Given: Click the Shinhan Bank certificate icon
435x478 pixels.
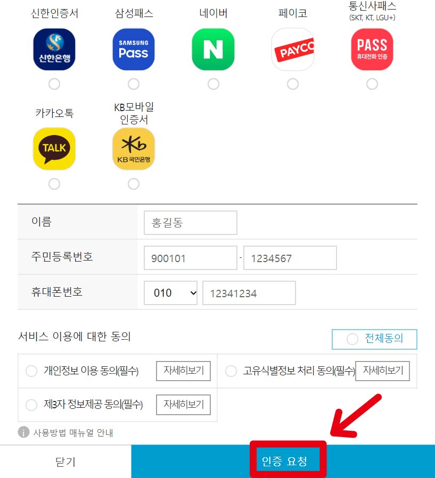Looking at the screenshot, I should (x=54, y=49).
